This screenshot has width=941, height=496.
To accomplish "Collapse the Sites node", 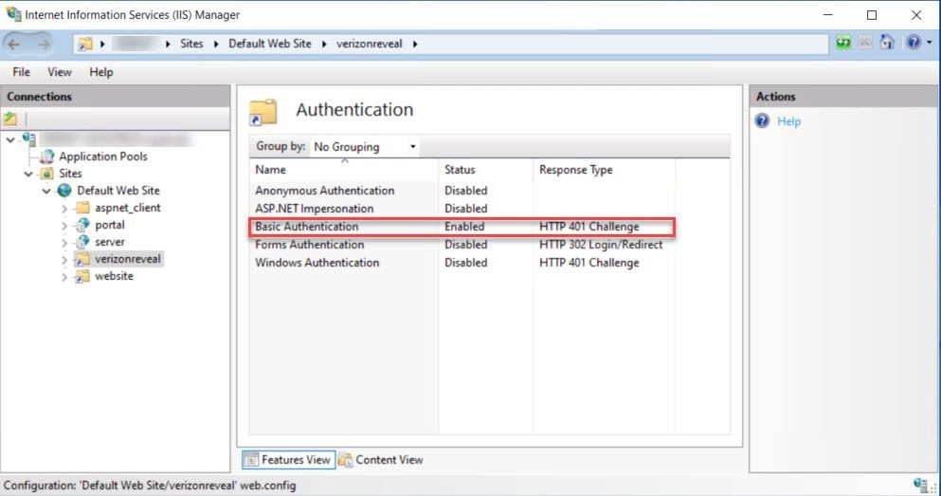I will click(28, 175).
